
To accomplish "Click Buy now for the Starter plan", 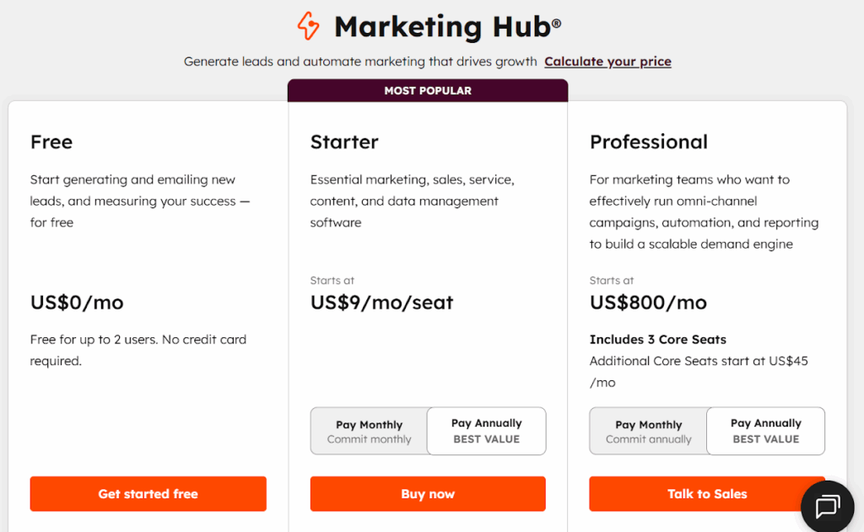I will 428,494.
